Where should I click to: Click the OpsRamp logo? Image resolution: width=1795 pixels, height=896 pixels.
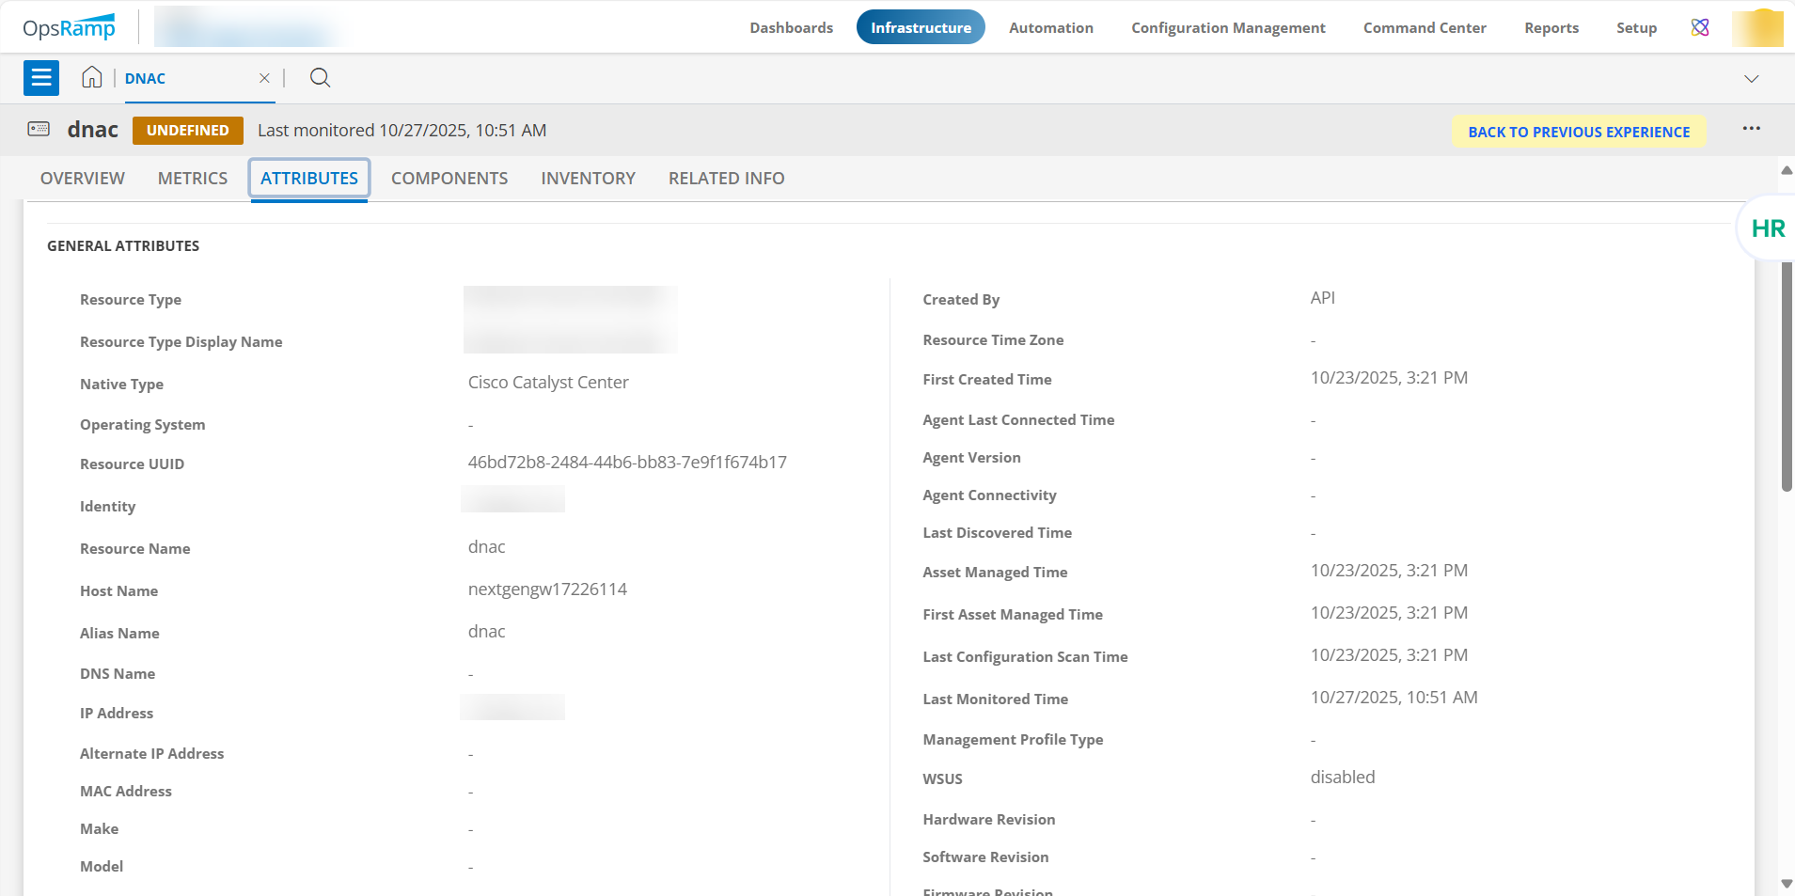coord(70,27)
